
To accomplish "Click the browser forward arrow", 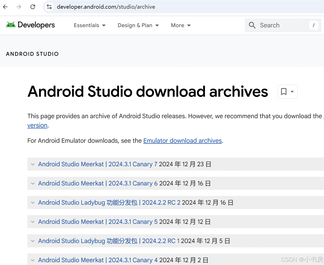I will point(19,7).
